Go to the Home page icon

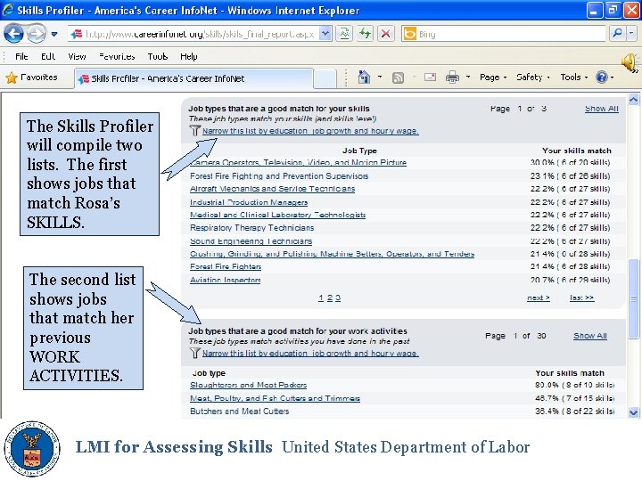tap(364, 77)
